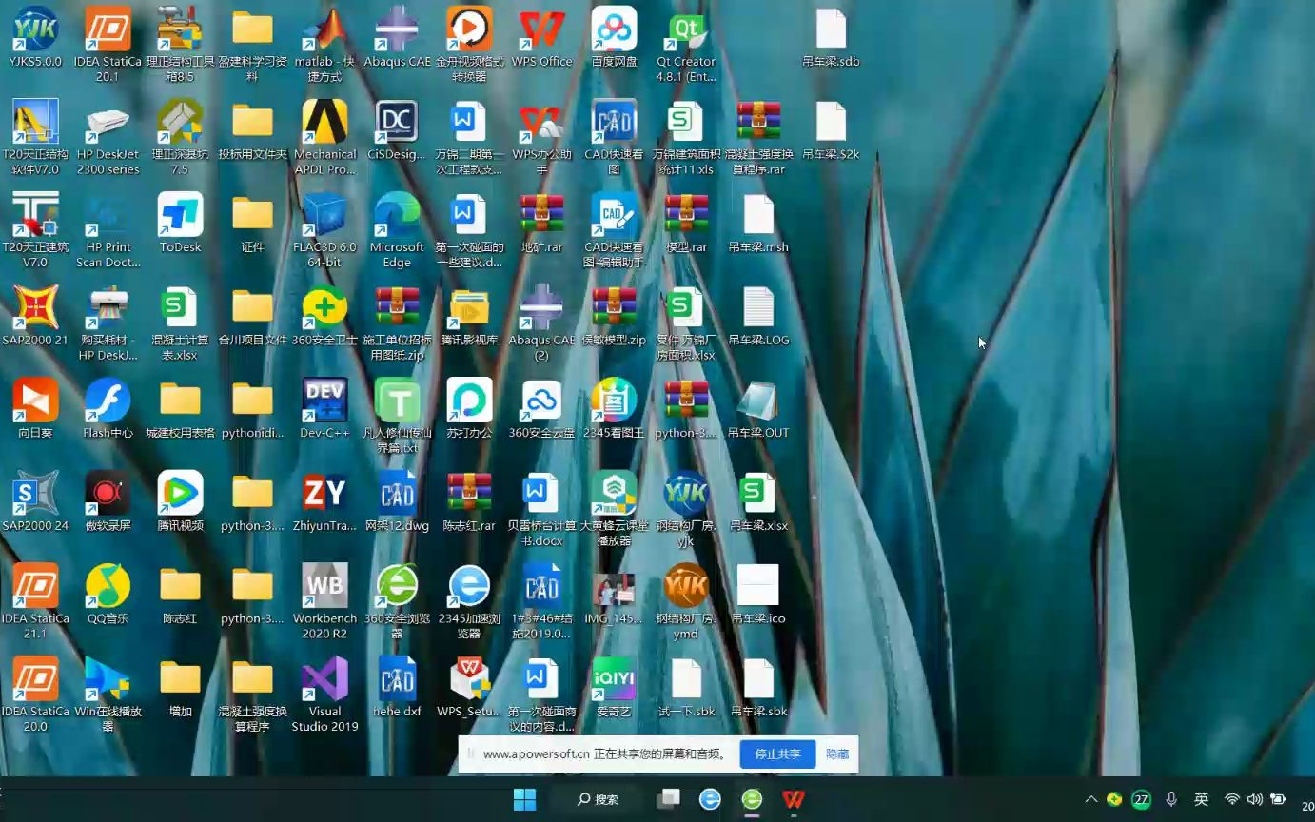This screenshot has width=1315, height=822.
Task: Open Windows Start menu
Action: pos(524,799)
